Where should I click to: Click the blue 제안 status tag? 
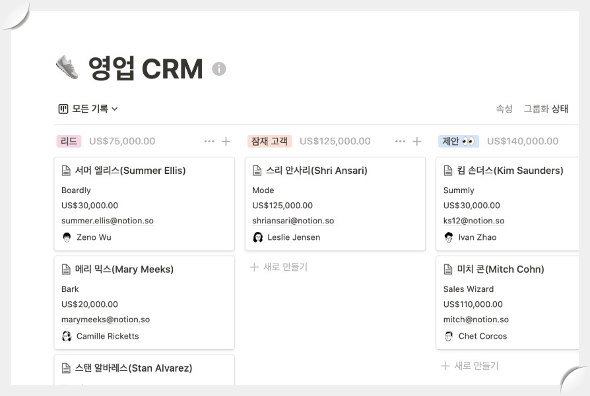click(x=458, y=141)
